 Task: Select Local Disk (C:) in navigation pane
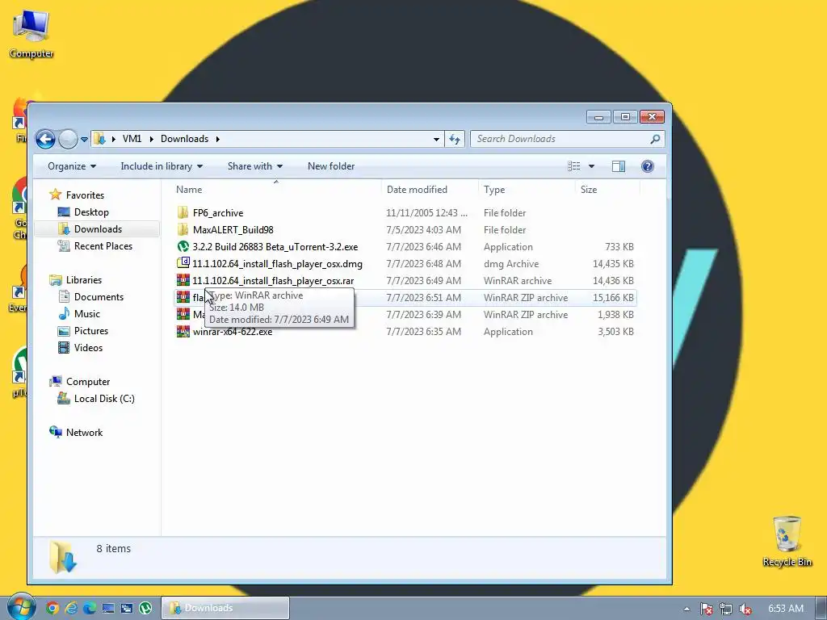tap(104, 399)
